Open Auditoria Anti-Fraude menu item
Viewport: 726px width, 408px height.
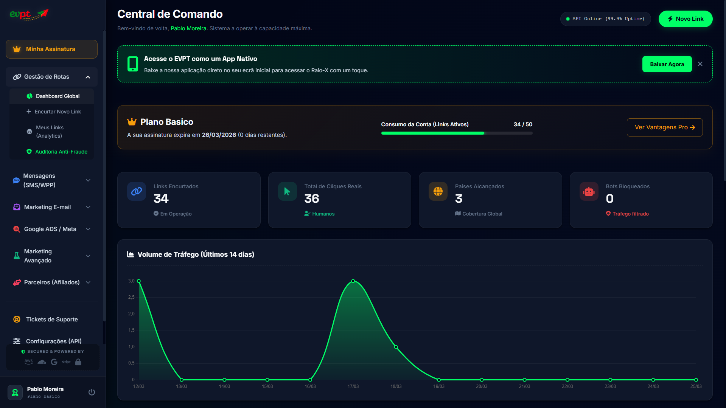61,152
